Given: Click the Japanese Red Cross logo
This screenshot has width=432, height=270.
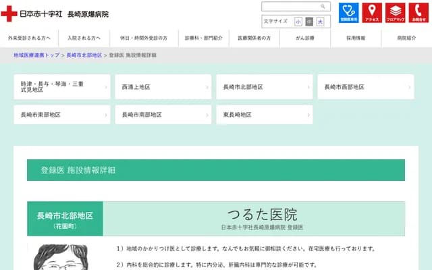Looking at the screenshot, I should 9,13.
